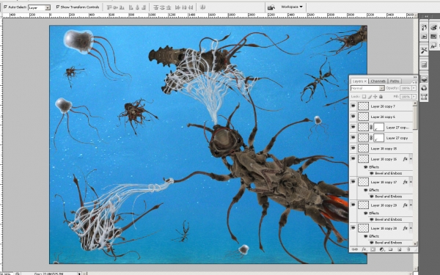The image size is (440, 275).
Task: Click Layers panel scrollbar up arrow
Action: point(415,103)
